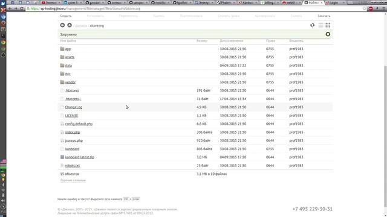Viewport: 387px width, 217px height.
Task: Click the jsonrpc.php file icon
Action: coord(62,140)
